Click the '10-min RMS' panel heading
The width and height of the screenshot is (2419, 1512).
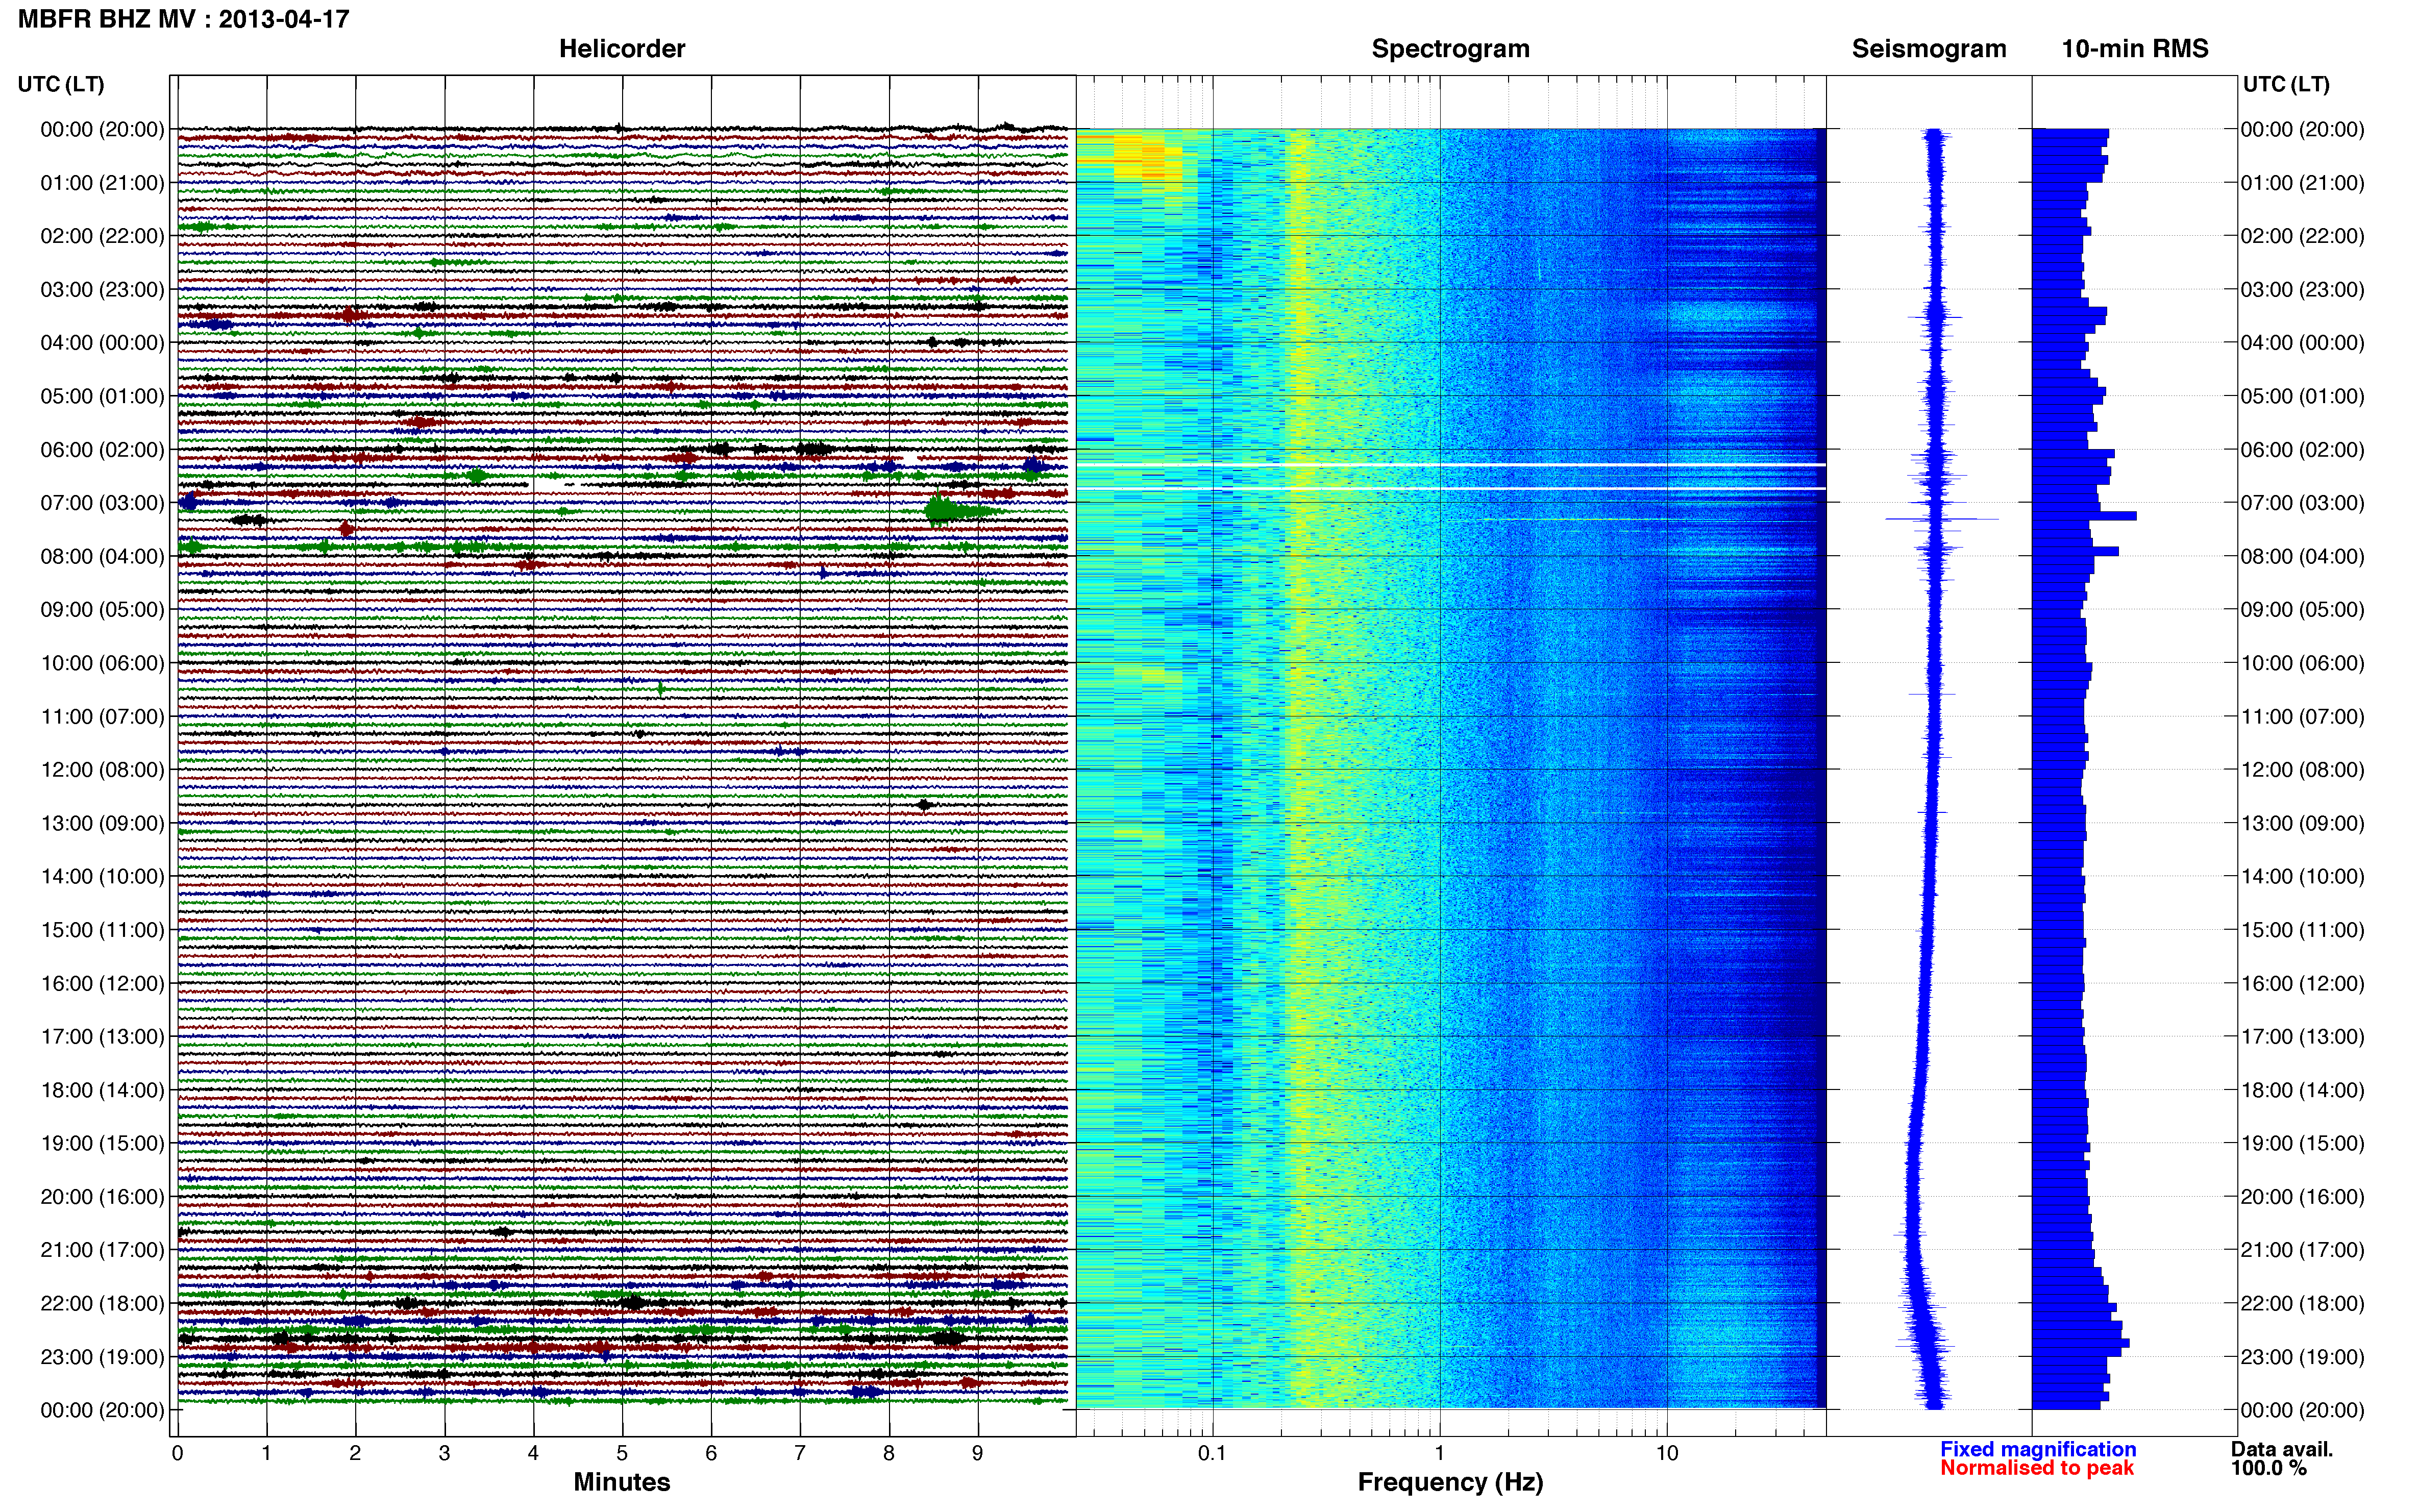(x=2135, y=49)
